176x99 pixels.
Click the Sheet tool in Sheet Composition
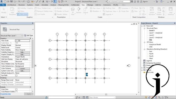pos(135,8)
